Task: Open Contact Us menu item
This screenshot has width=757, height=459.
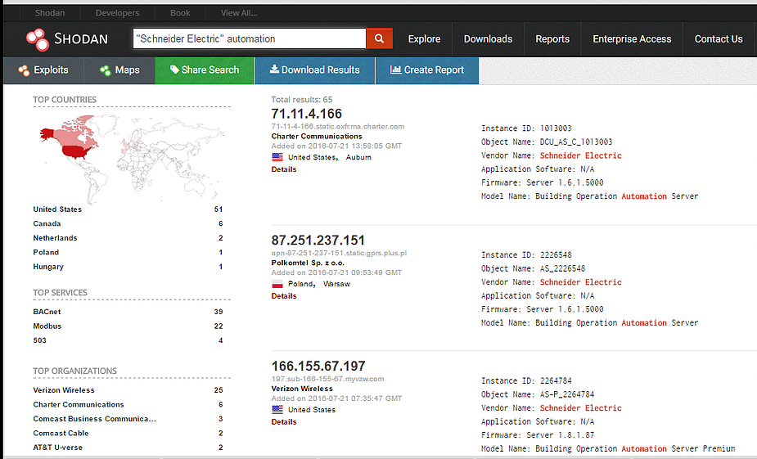Action: point(719,39)
